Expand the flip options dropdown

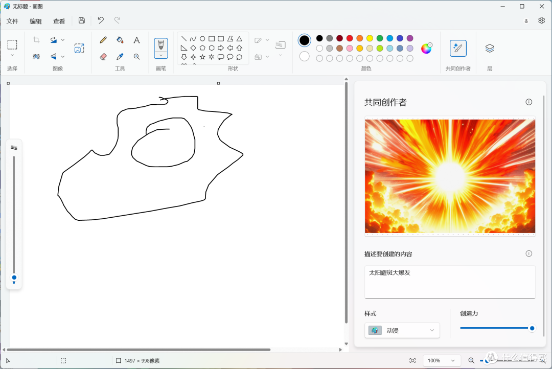coord(63,56)
